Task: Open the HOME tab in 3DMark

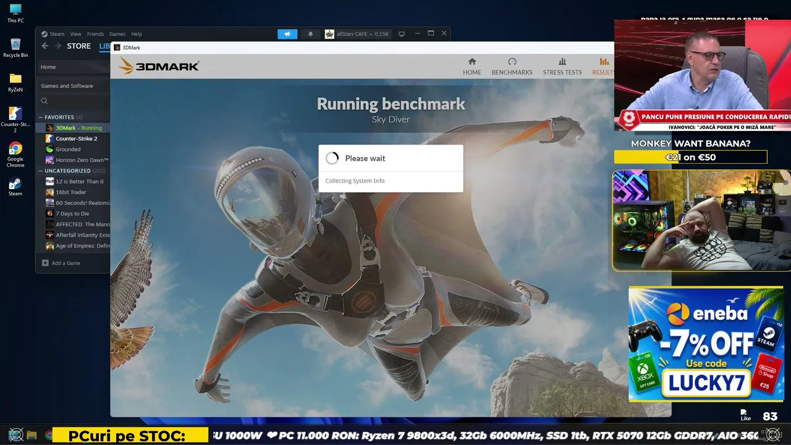Action: coord(472,67)
